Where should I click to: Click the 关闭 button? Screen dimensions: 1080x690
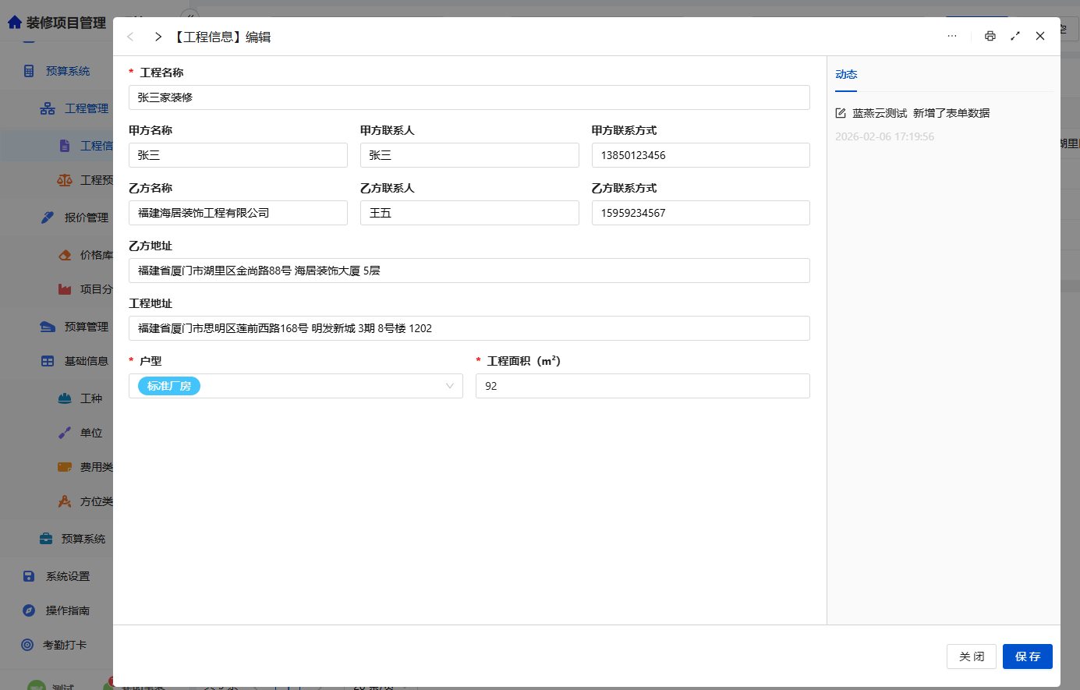tap(972, 656)
